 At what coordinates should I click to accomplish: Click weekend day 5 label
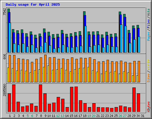tap(28, 116)
